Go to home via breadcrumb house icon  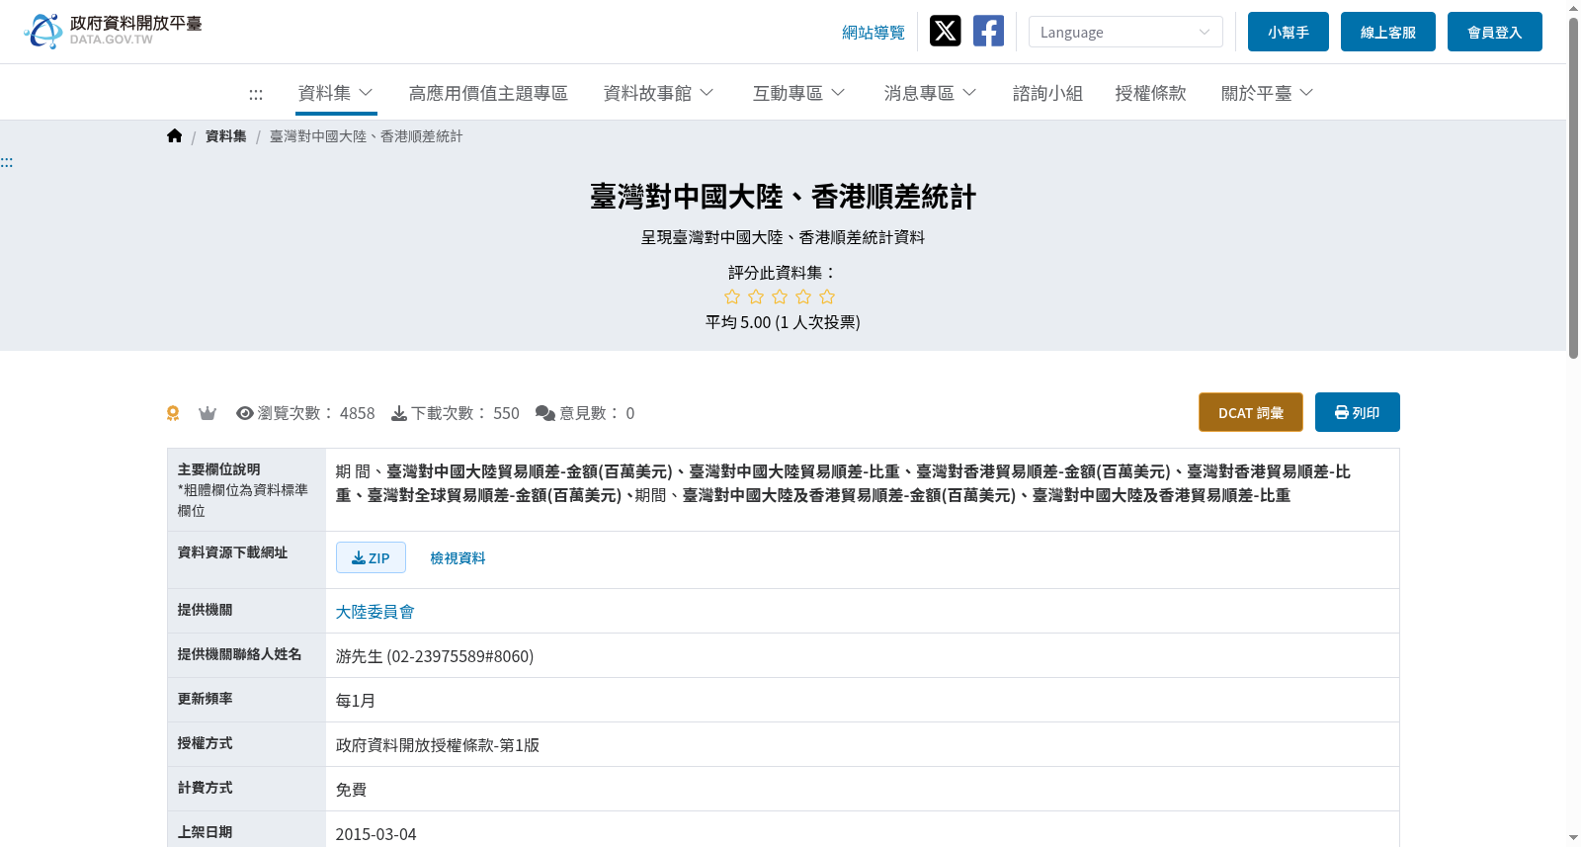pos(175,135)
